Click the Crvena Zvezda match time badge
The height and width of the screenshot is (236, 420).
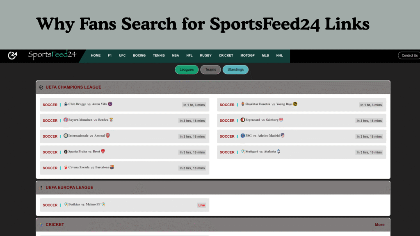(x=192, y=168)
